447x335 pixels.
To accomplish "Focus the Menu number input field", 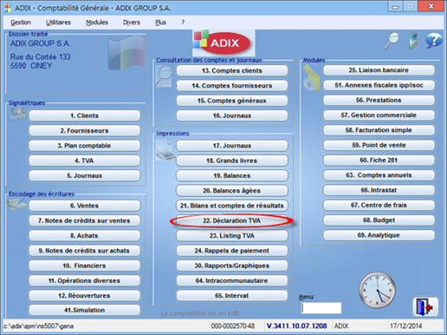I will point(321,308).
